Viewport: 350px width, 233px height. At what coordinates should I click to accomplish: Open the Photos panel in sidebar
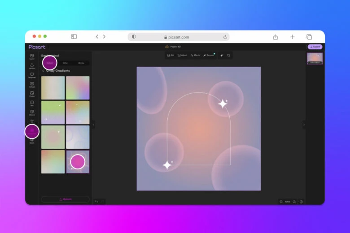click(x=32, y=94)
